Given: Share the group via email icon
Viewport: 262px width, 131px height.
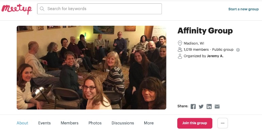Looking at the screenshot, I should [217, 106].
